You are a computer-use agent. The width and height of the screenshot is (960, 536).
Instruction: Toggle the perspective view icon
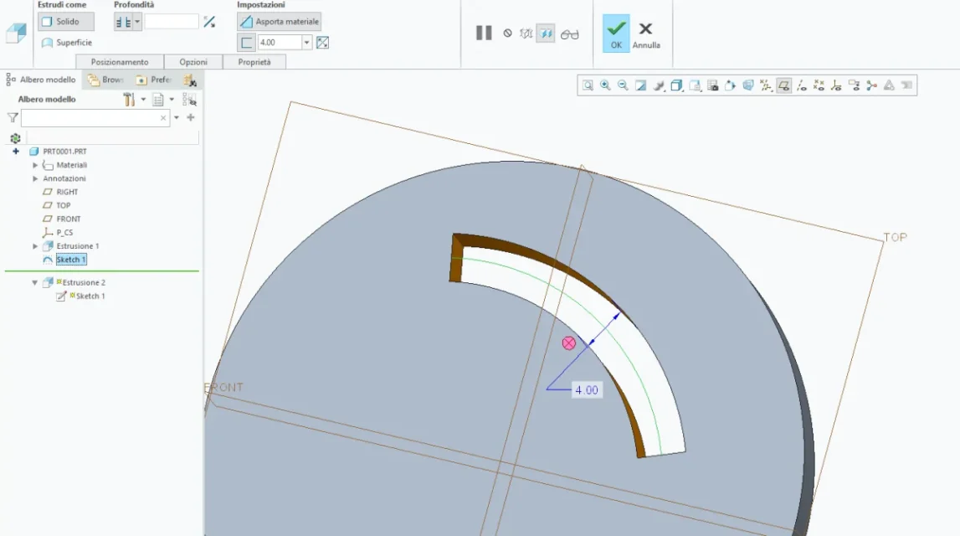point(748,85)
